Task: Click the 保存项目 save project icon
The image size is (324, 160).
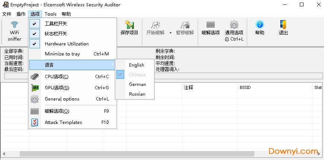Action: coord(129,25)
